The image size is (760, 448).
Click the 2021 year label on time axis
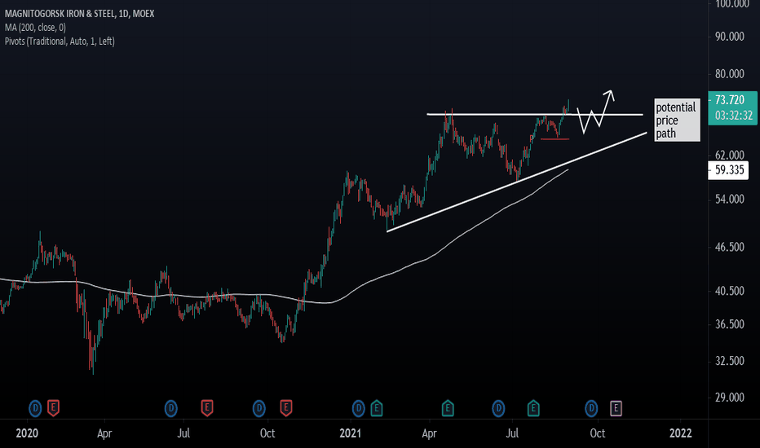350,433
